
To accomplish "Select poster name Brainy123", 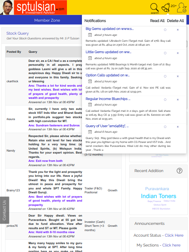I will pyautogui.click(x=13, y=190).
